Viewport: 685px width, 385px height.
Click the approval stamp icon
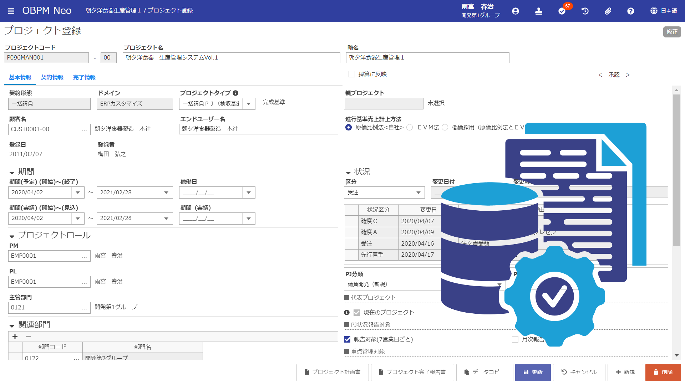(538, 11)
